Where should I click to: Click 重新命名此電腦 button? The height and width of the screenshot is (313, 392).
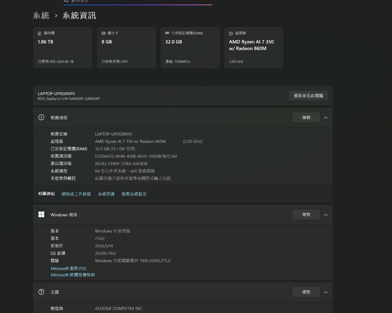308,96
